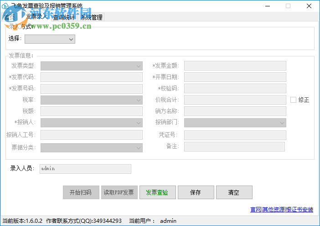320x226 pixels.
Task: Click the 发票金额 input field
Action: tap(235, 66)
